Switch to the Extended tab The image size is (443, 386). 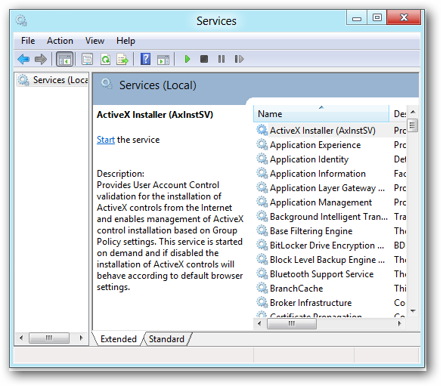pyautogui.click(x=119, y=339)
